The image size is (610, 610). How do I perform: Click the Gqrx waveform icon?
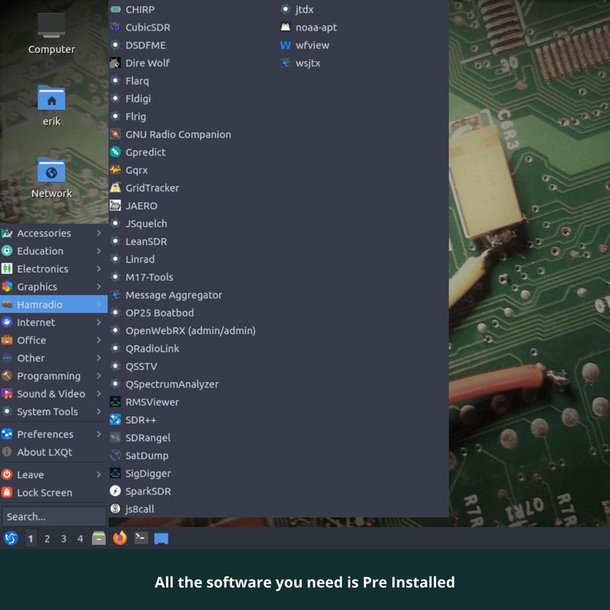point(115,170)
